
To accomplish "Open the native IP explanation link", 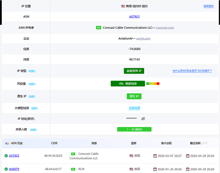I will (32, 97).
